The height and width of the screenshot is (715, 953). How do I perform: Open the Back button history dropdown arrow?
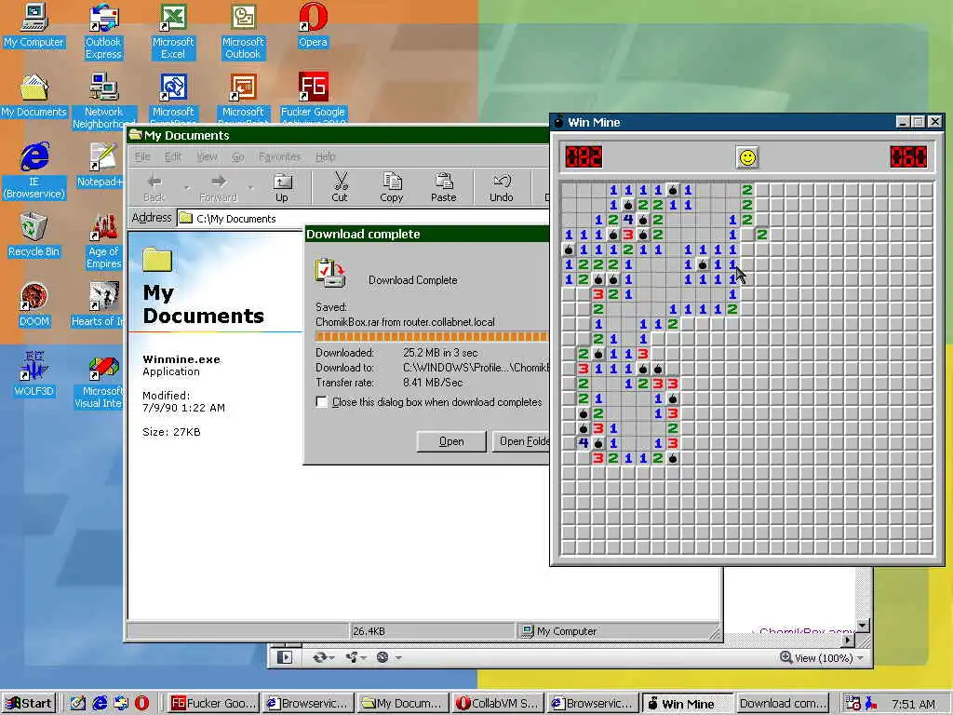[186, 187]
